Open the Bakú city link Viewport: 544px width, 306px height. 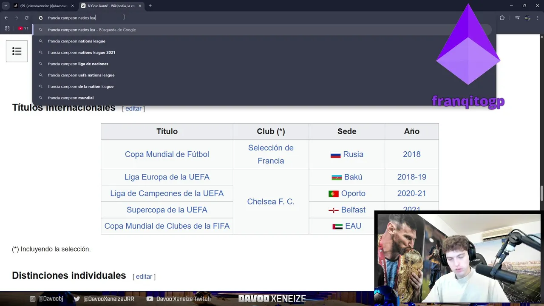[353, 177]
